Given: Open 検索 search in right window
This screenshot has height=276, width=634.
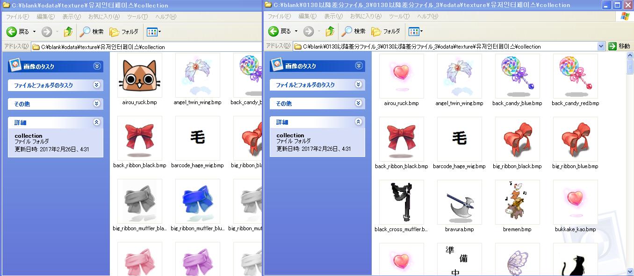Looking at the screenshot, I should (x=354, y=31).
